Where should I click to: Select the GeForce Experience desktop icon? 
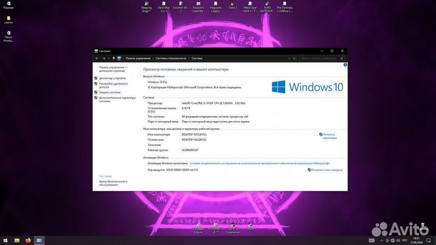click(233, 229)
